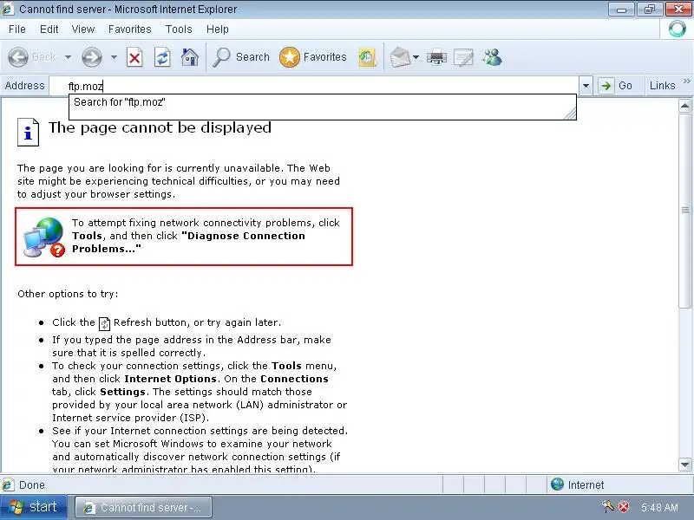
Task: Open Search with the magnifier icon
Action: click(221, 57)
